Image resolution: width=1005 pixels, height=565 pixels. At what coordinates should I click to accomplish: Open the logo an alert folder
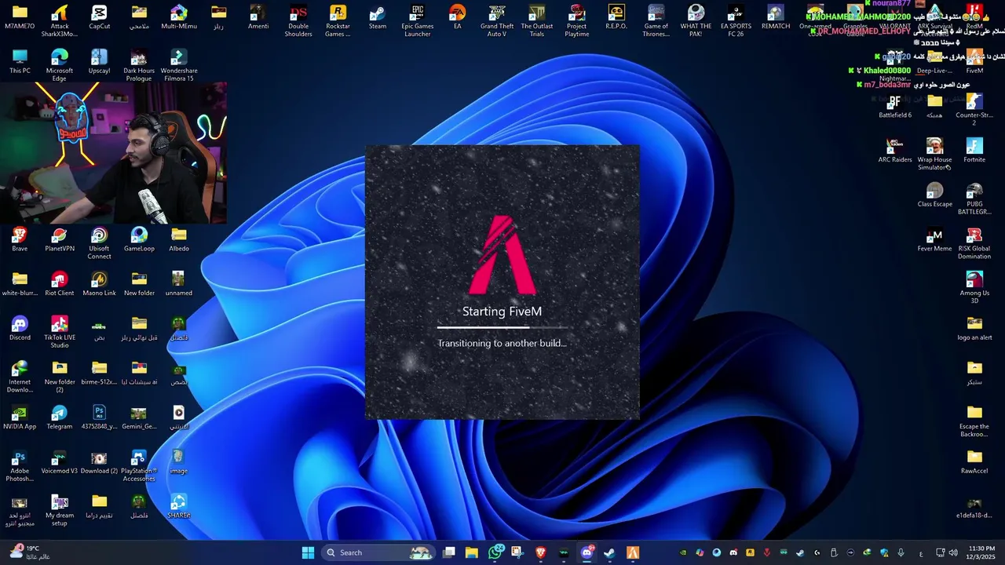(974, 330)
